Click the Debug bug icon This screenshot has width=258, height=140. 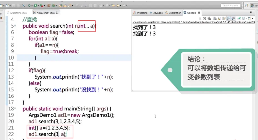(x=29, y=6)
